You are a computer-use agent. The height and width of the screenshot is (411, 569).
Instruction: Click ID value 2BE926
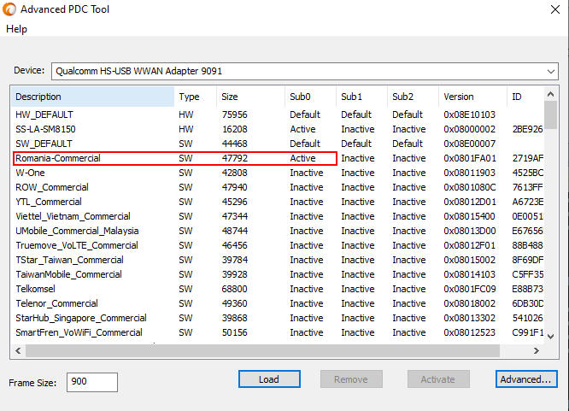pyautogui.click(x=528, y=129)
